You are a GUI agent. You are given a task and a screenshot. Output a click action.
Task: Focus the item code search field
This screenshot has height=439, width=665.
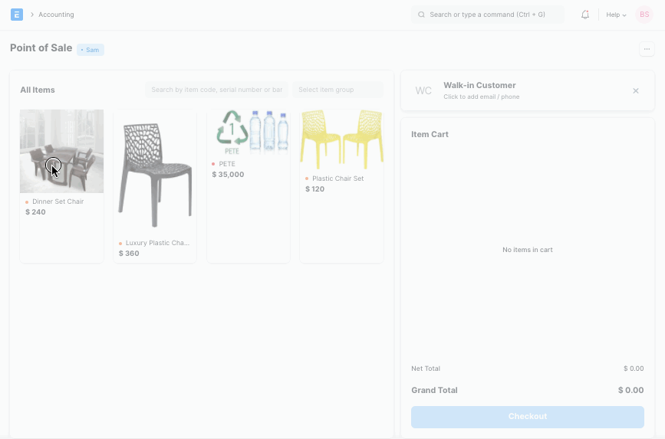[216, 90]
